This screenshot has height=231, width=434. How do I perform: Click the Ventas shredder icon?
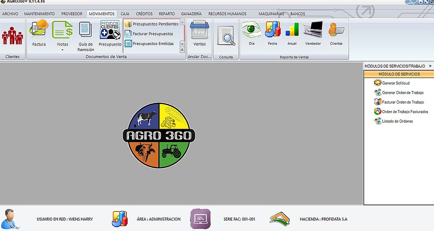tap(199, 29)
